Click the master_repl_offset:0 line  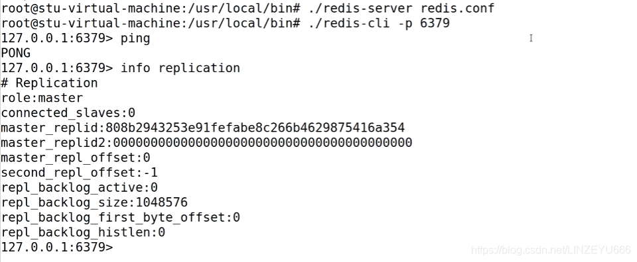pyautogui.click(x=76, y=157)
